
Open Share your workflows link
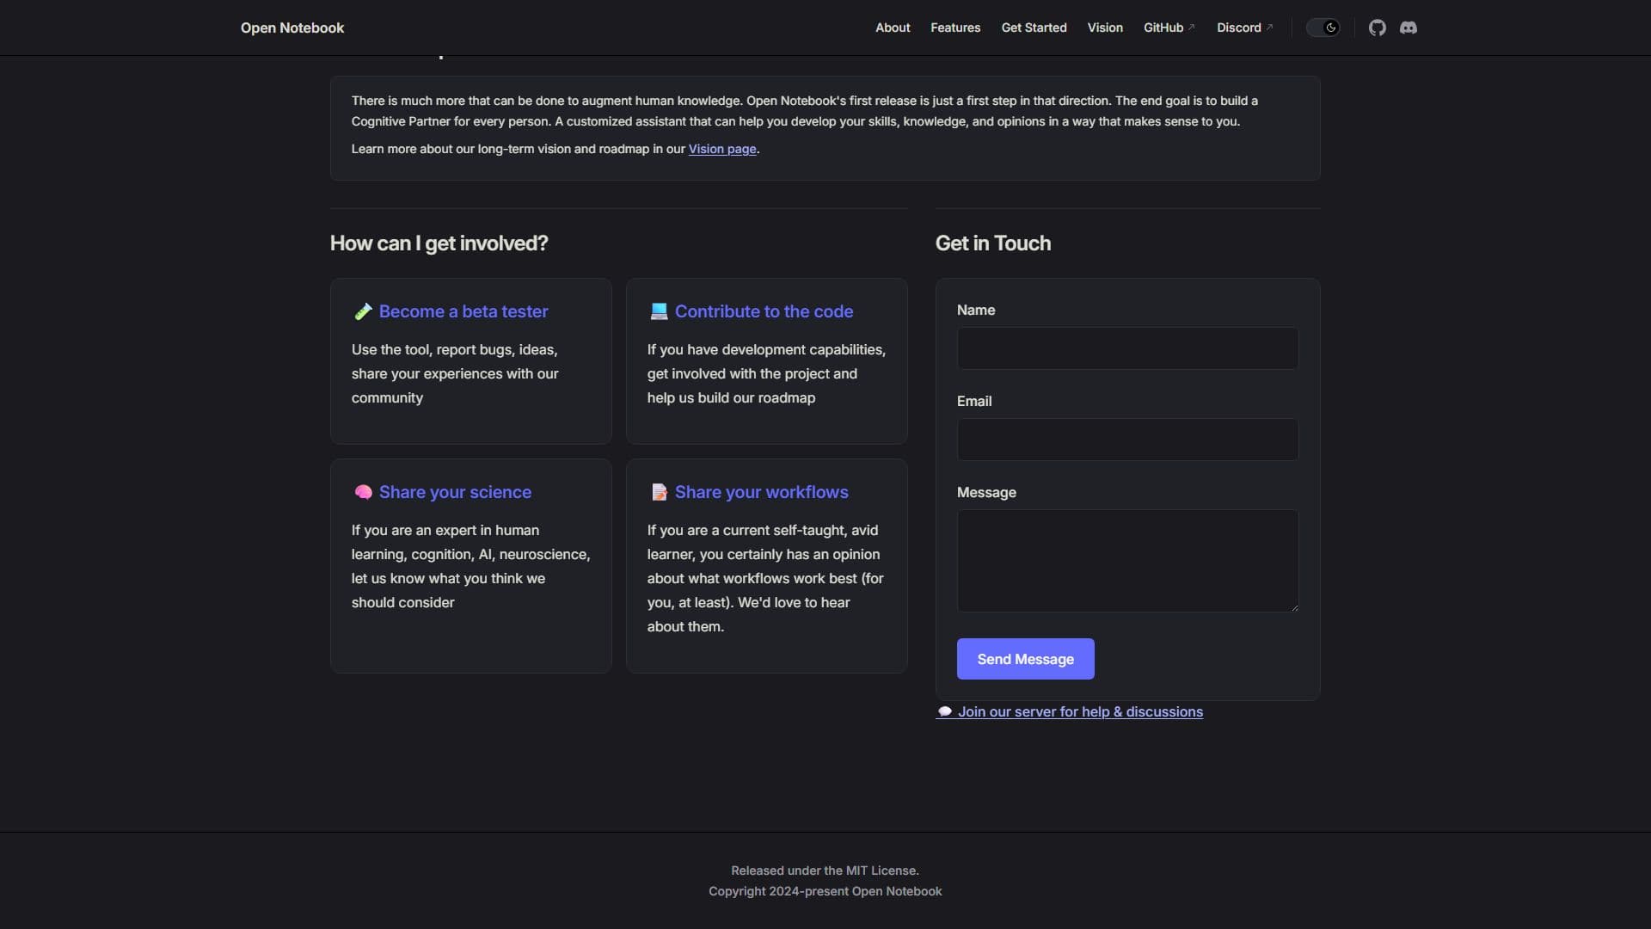coord(761,492)
